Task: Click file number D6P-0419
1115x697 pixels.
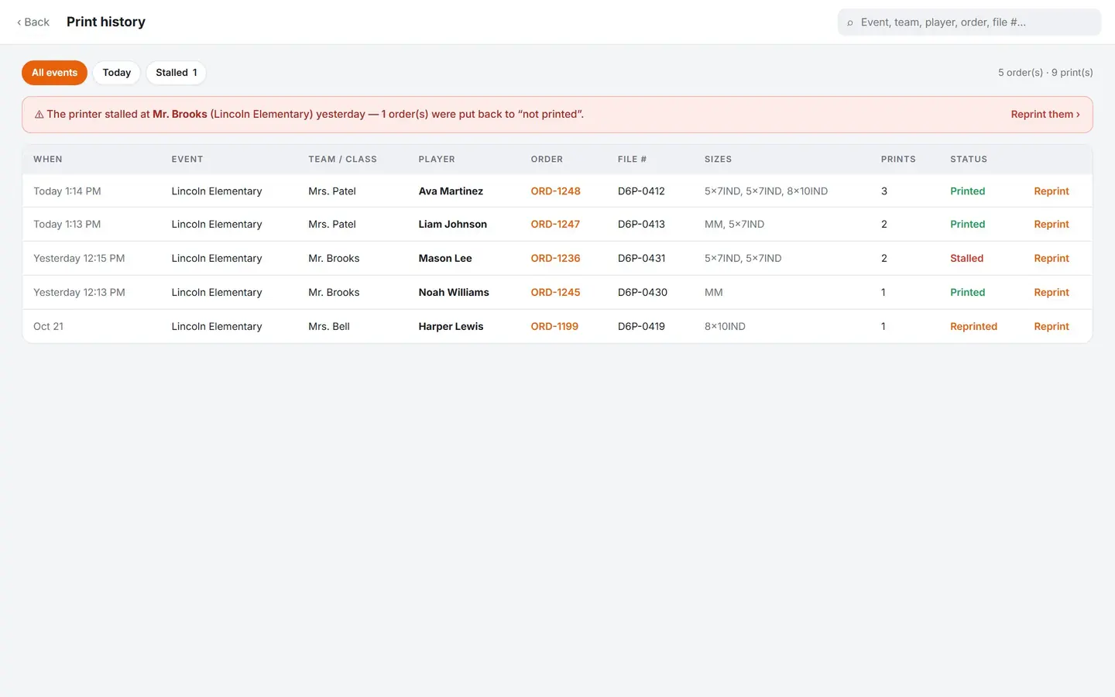Action: [641, 327]
